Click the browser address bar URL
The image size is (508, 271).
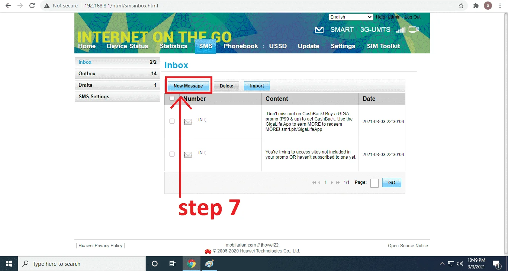coord(121,6)
